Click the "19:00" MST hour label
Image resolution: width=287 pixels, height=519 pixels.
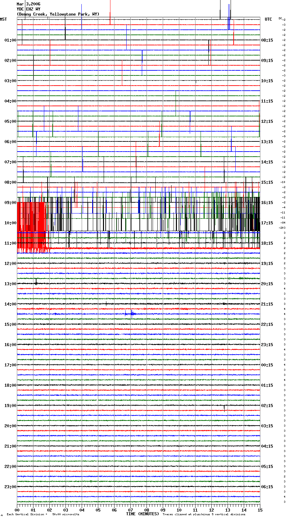pyautogui.click(x=10, y=406)
